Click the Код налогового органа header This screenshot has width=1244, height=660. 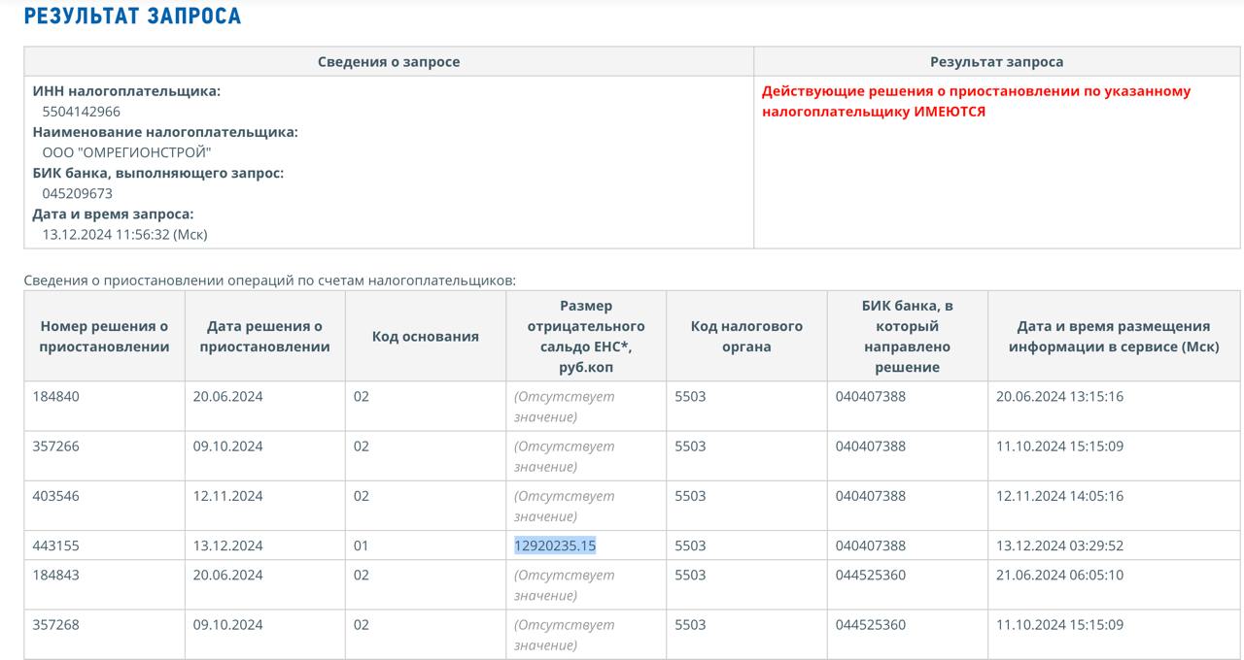(x=746, y=336)
